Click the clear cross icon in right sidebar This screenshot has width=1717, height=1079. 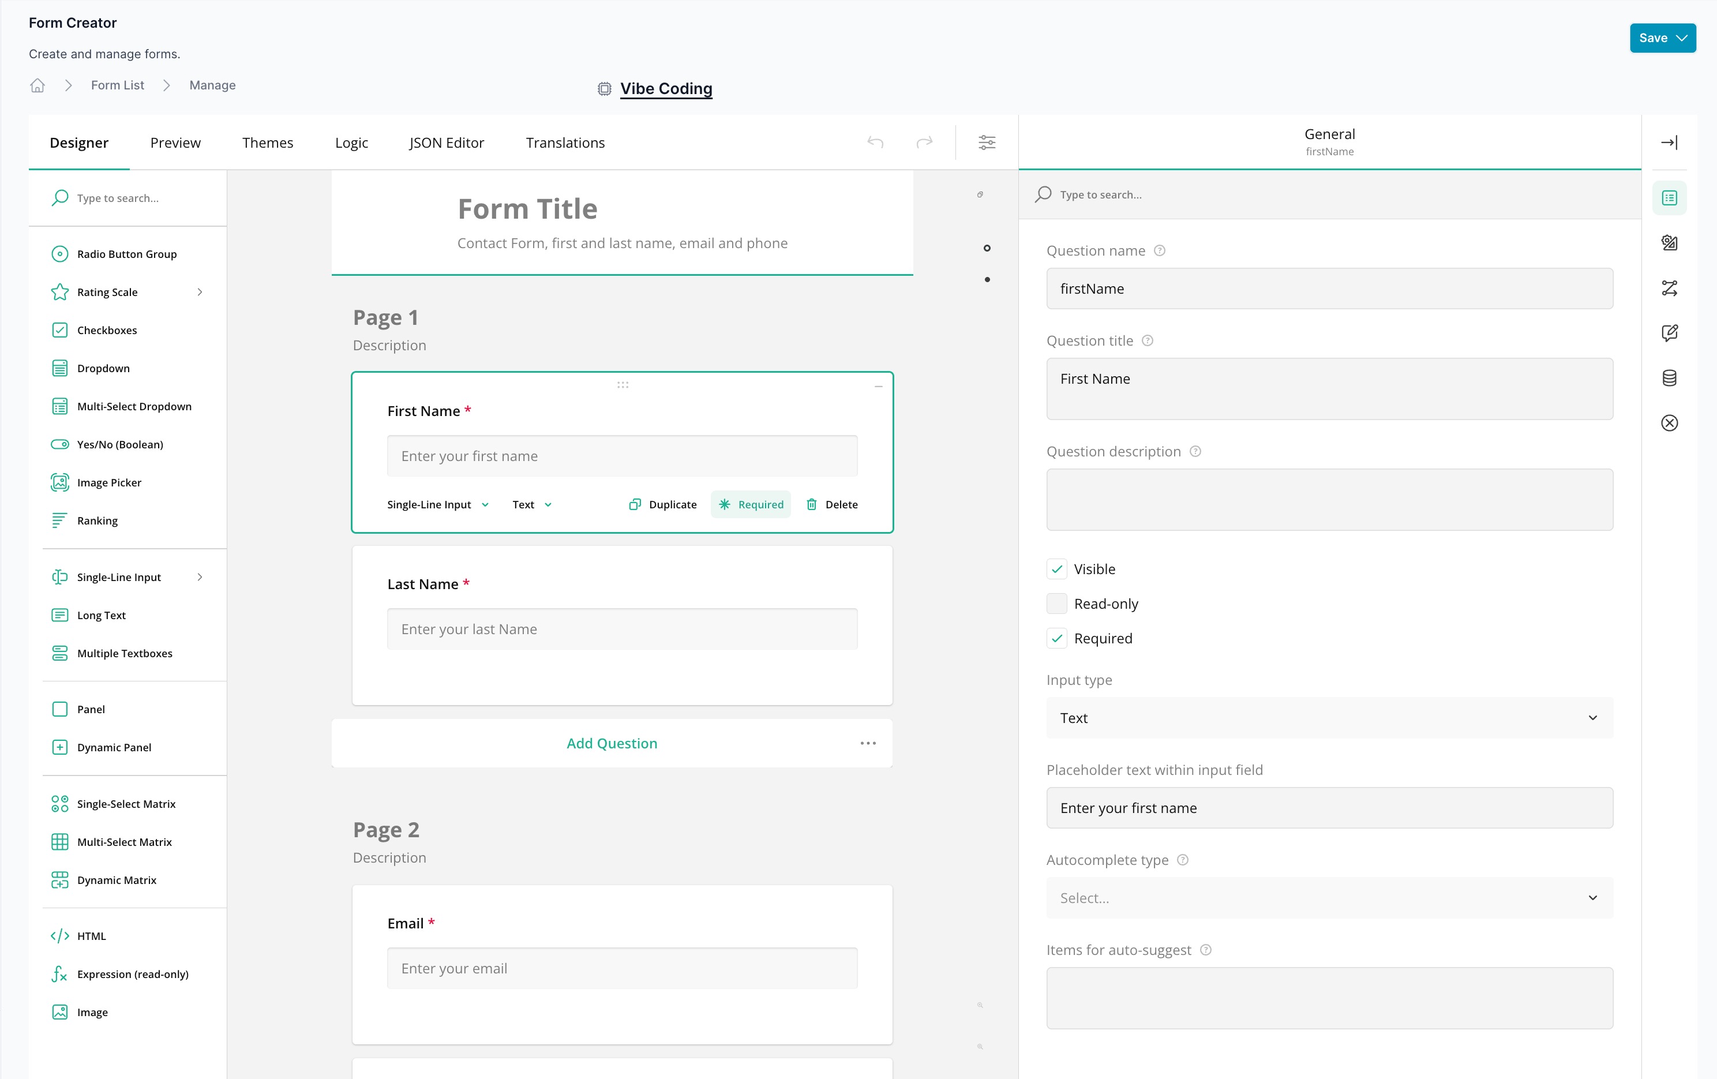click(x=1669, y=423)
